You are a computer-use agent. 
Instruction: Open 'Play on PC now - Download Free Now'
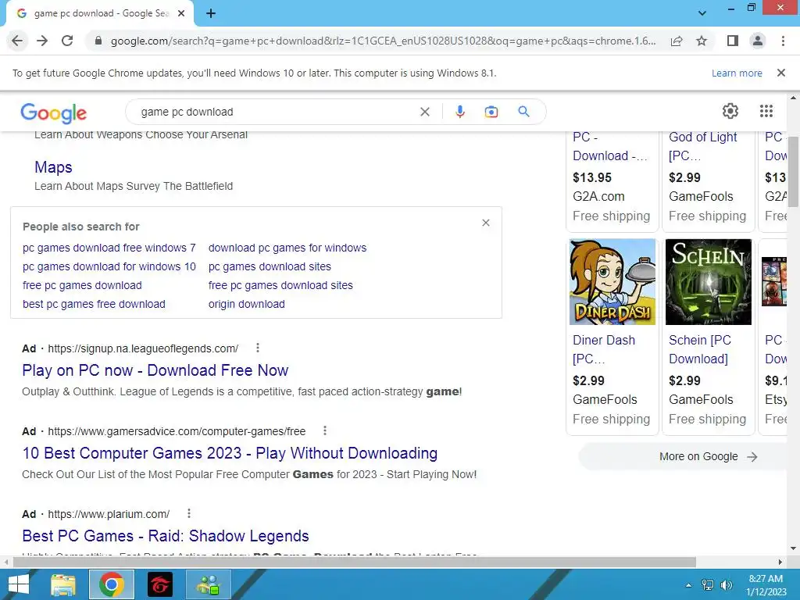point(155,370)
